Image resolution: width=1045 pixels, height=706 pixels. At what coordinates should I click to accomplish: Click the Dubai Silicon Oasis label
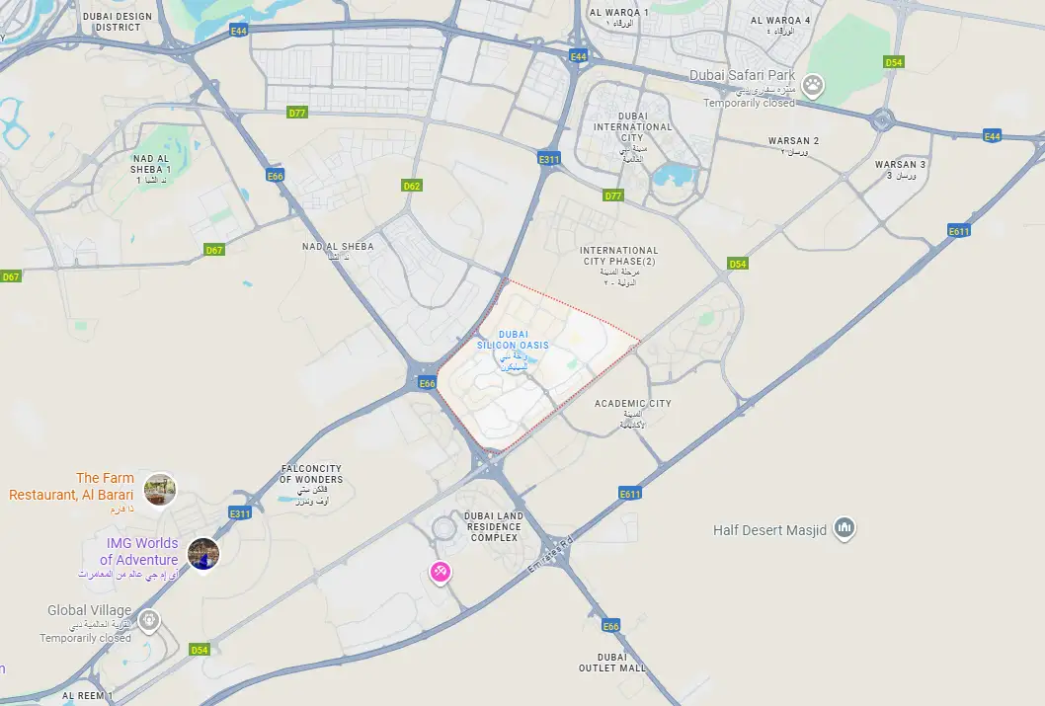[x=513, y=340]
